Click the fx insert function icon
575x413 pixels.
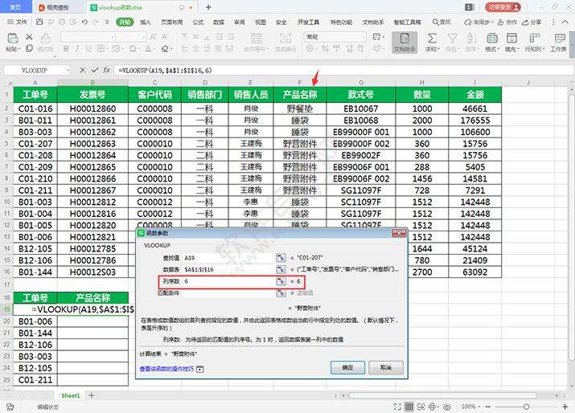(x=106, y=70)
